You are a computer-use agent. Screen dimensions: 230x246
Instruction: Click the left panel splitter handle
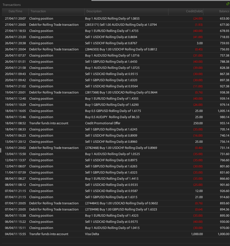[1, 150]
